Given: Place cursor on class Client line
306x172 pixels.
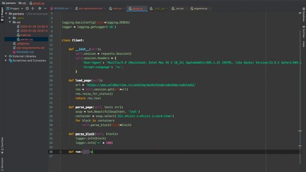Looking at the screenshot, I should (x=73, y=40).
